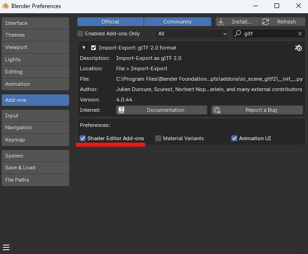
Task: Click the Blender logo in title bar
Action: [x=5, y=6]
